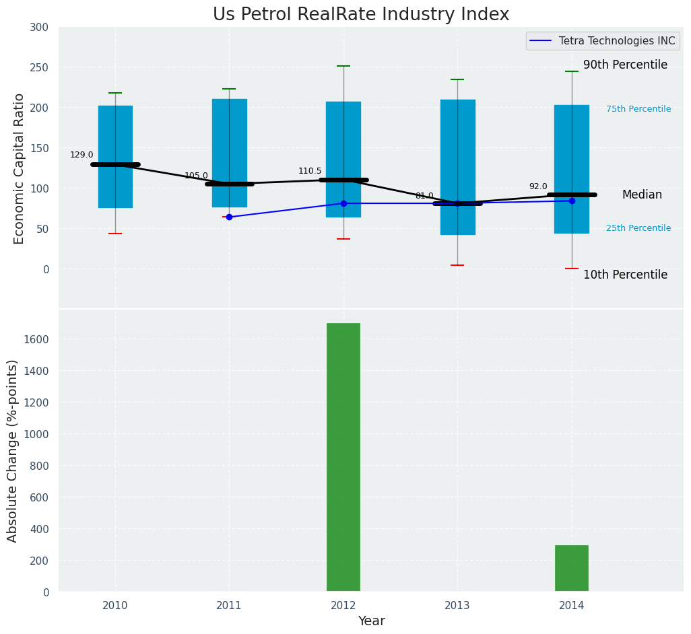Click the 92.0 median value label
This screenshot has width=691, height=634.
pos(538,186)
